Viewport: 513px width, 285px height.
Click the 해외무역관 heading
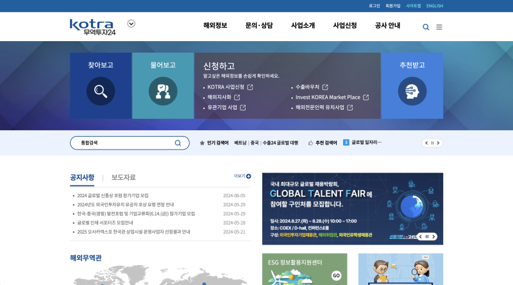click(x=86, y=258)
